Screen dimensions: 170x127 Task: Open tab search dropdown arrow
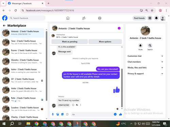click(3, 3)
